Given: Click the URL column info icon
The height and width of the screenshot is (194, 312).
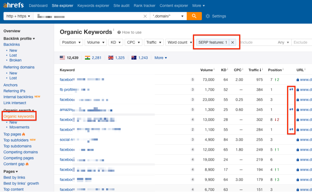Looking at the screenshot, I should click(x=305, y=69).
